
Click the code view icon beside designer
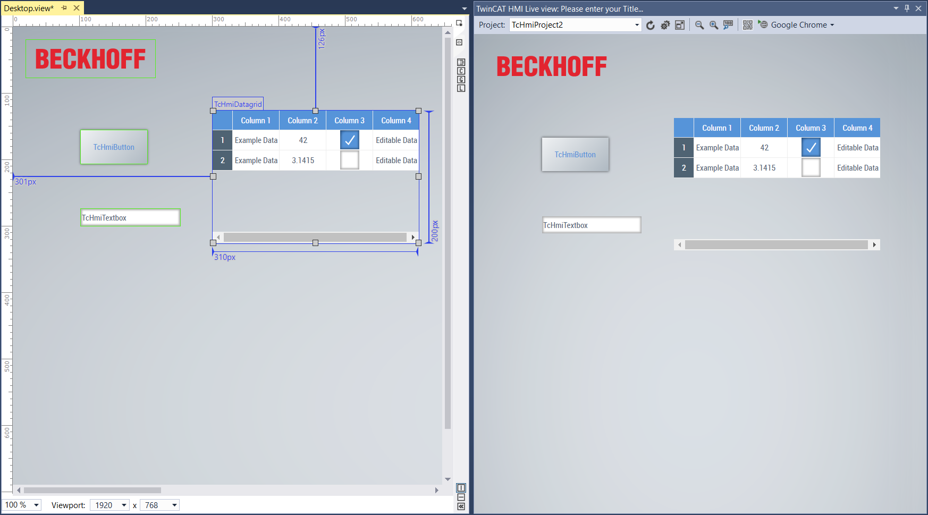click(460, 43)
